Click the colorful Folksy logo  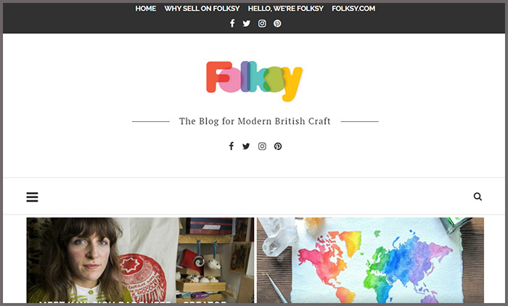(254, 81)
